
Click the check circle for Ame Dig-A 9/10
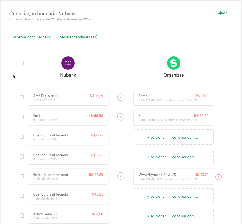point(121,97)
